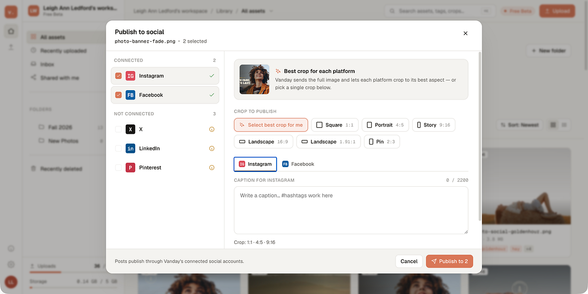Click the sparkle icon beside Best crop heading
Image resolution: width=588 pixels, height=294 pixels.
tap(278, 71)
